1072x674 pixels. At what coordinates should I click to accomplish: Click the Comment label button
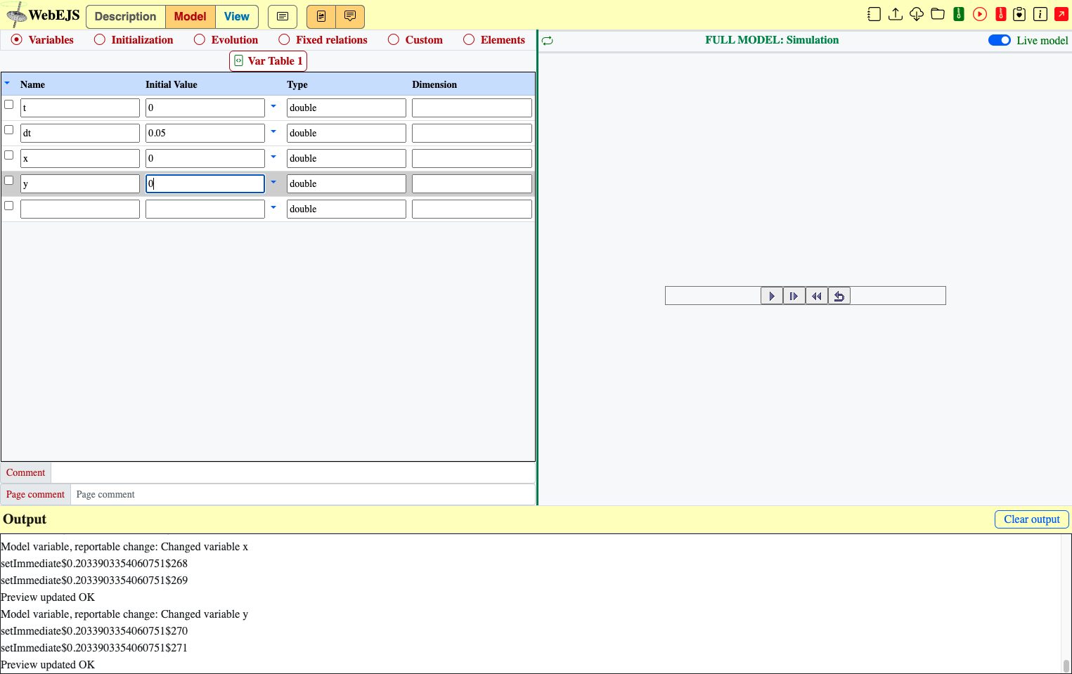25,473
